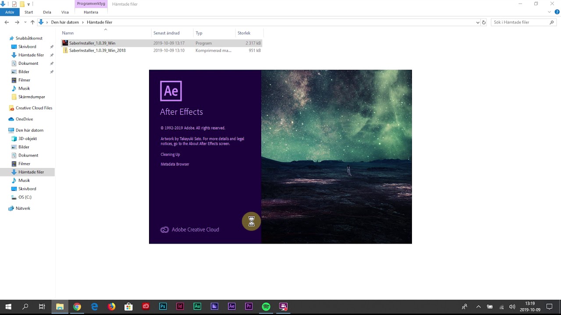The width and height of the screenshot is (561, 315).
Task: Open Skärmdumpar folder in quick access
Action: [32, 97]
